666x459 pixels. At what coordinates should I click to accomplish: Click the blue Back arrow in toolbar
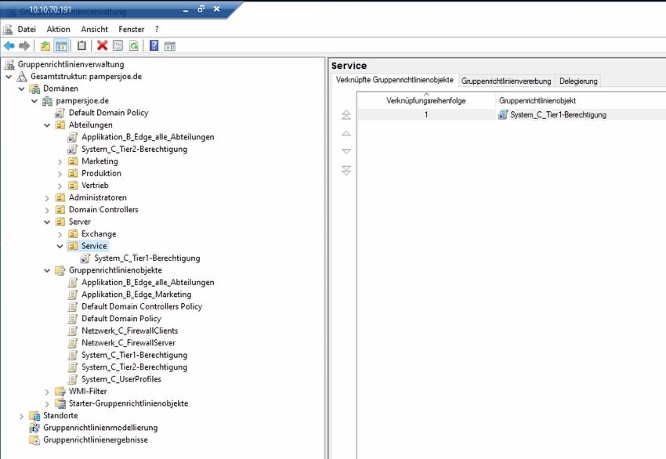pos(9,45)
